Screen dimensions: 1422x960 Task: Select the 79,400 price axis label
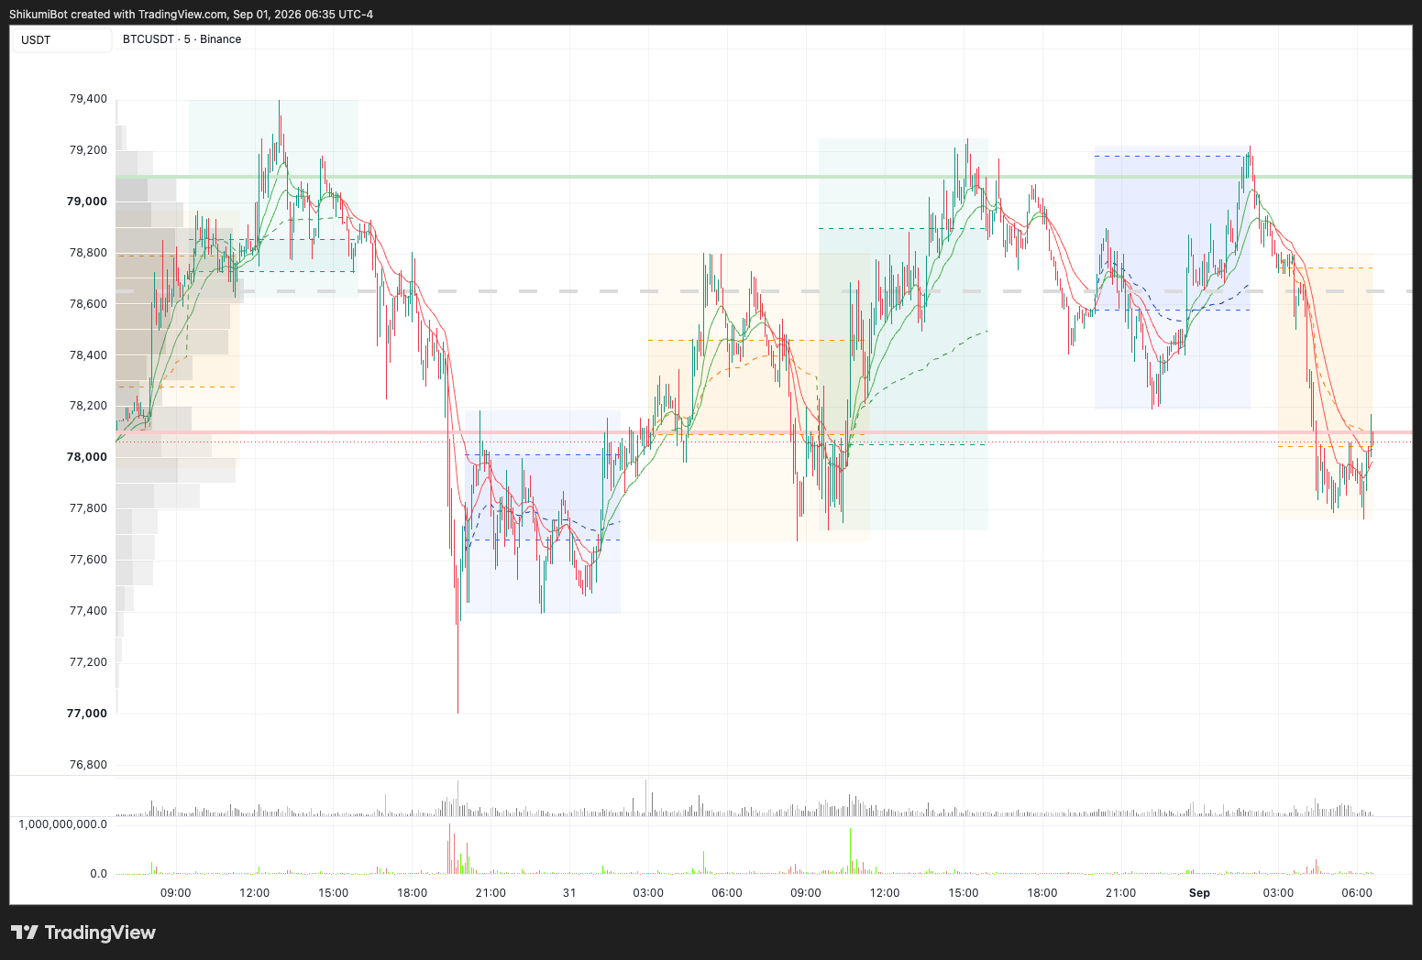(x=88, y=99)
